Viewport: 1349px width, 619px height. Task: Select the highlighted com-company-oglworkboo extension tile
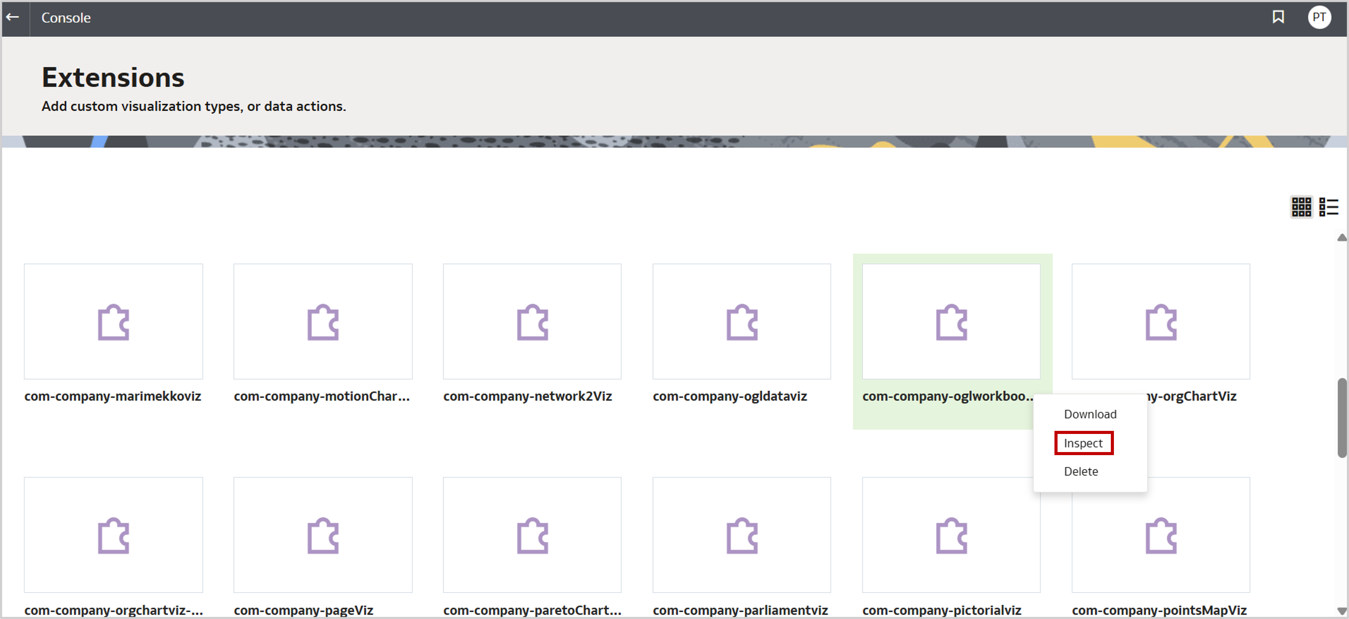point(952,321)
